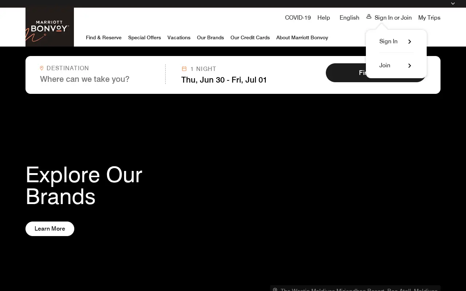Screen dimensions: 466x291
Task: Go to My Trips
Action: (429, 17)
